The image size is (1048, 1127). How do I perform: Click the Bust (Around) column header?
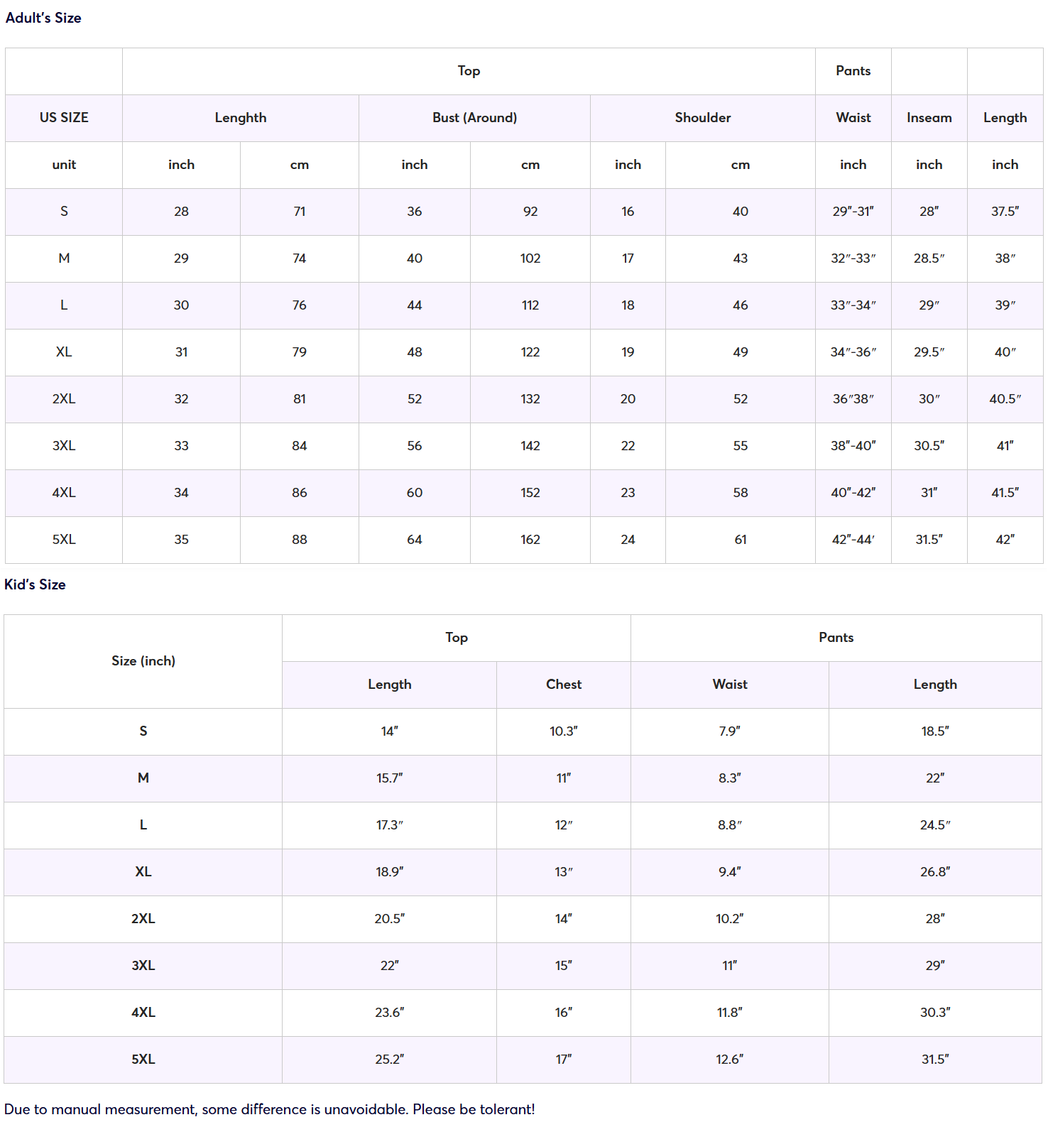tap(474, 118)
